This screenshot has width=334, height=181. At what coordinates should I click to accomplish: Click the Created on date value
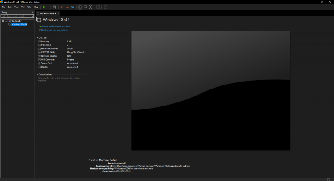click(123, 171)
